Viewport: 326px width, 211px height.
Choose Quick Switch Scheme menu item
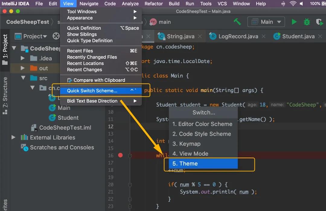(x=101, y=90)
